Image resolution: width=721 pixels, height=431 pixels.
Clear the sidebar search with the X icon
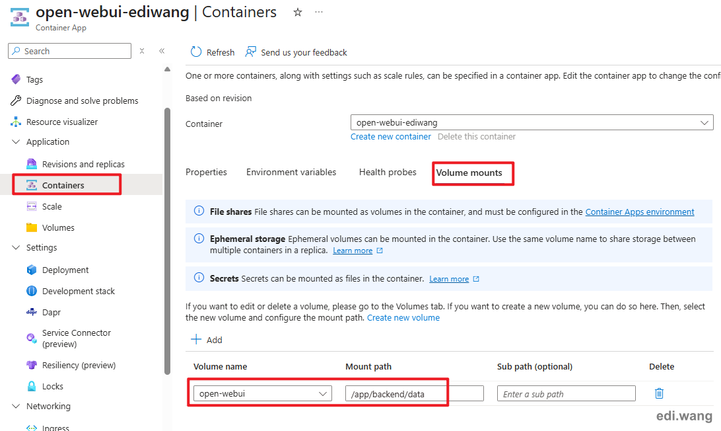click(x=142, y=51)
